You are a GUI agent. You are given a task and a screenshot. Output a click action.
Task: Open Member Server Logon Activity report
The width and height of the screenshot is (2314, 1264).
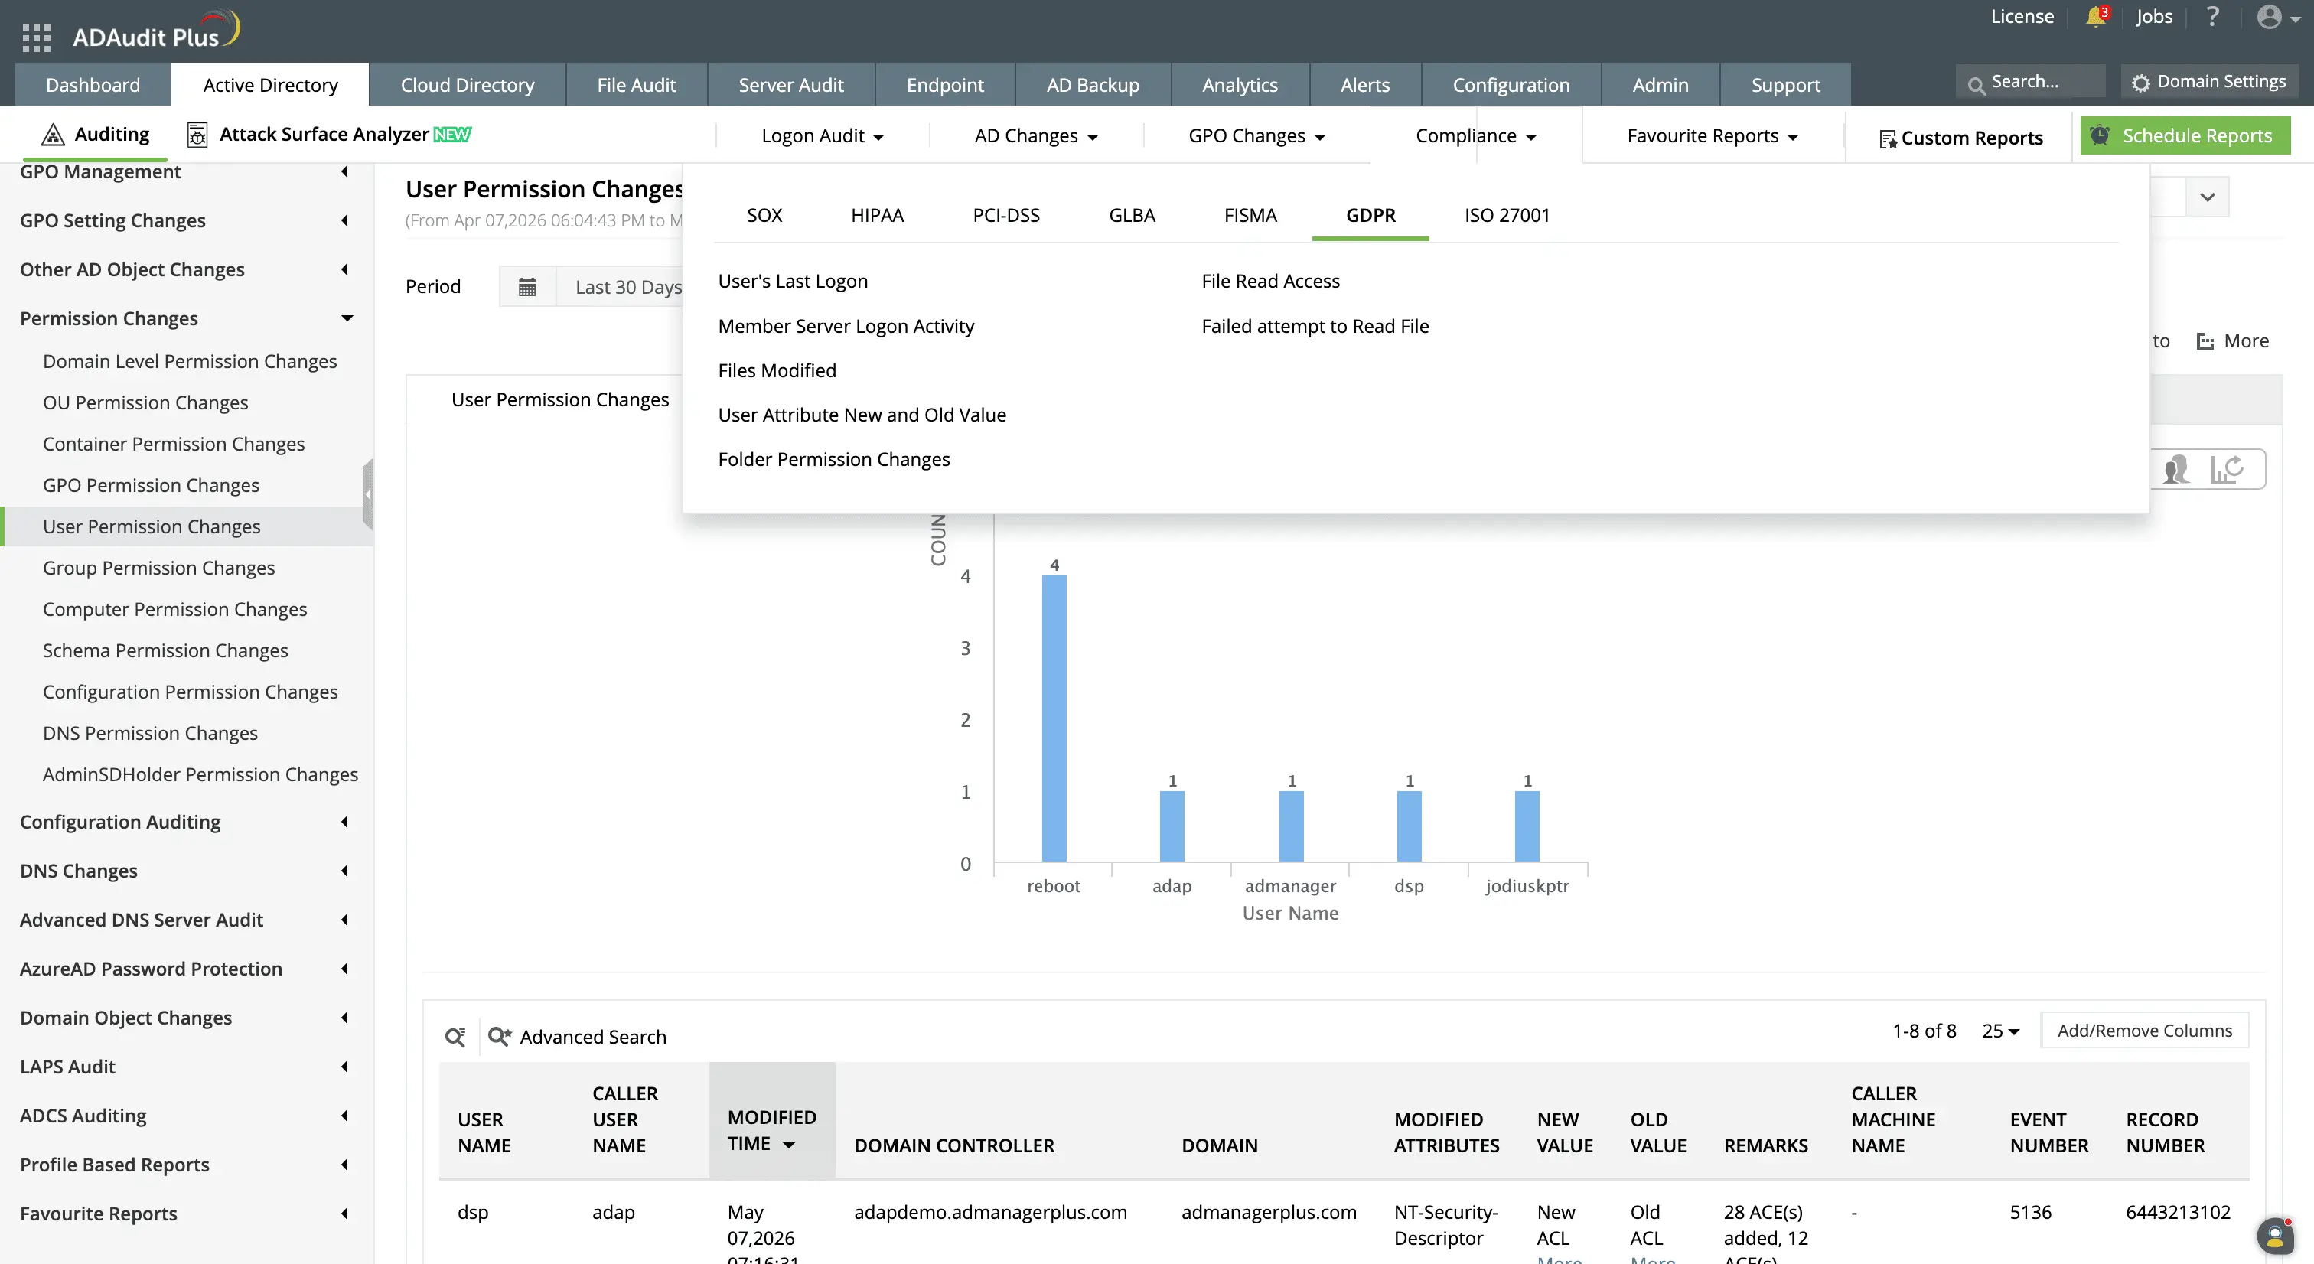pos(846,326)
